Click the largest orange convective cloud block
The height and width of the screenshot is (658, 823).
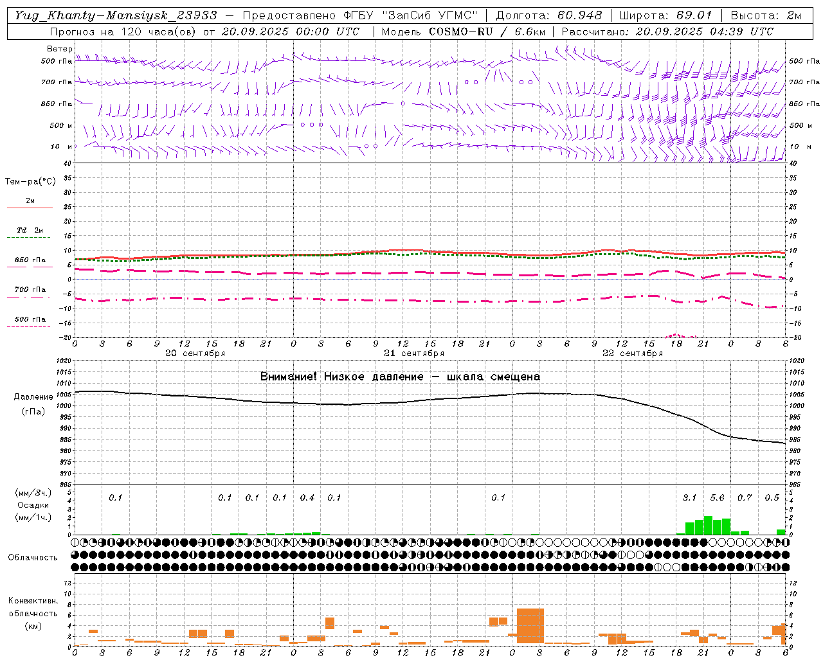pos(530,626)
